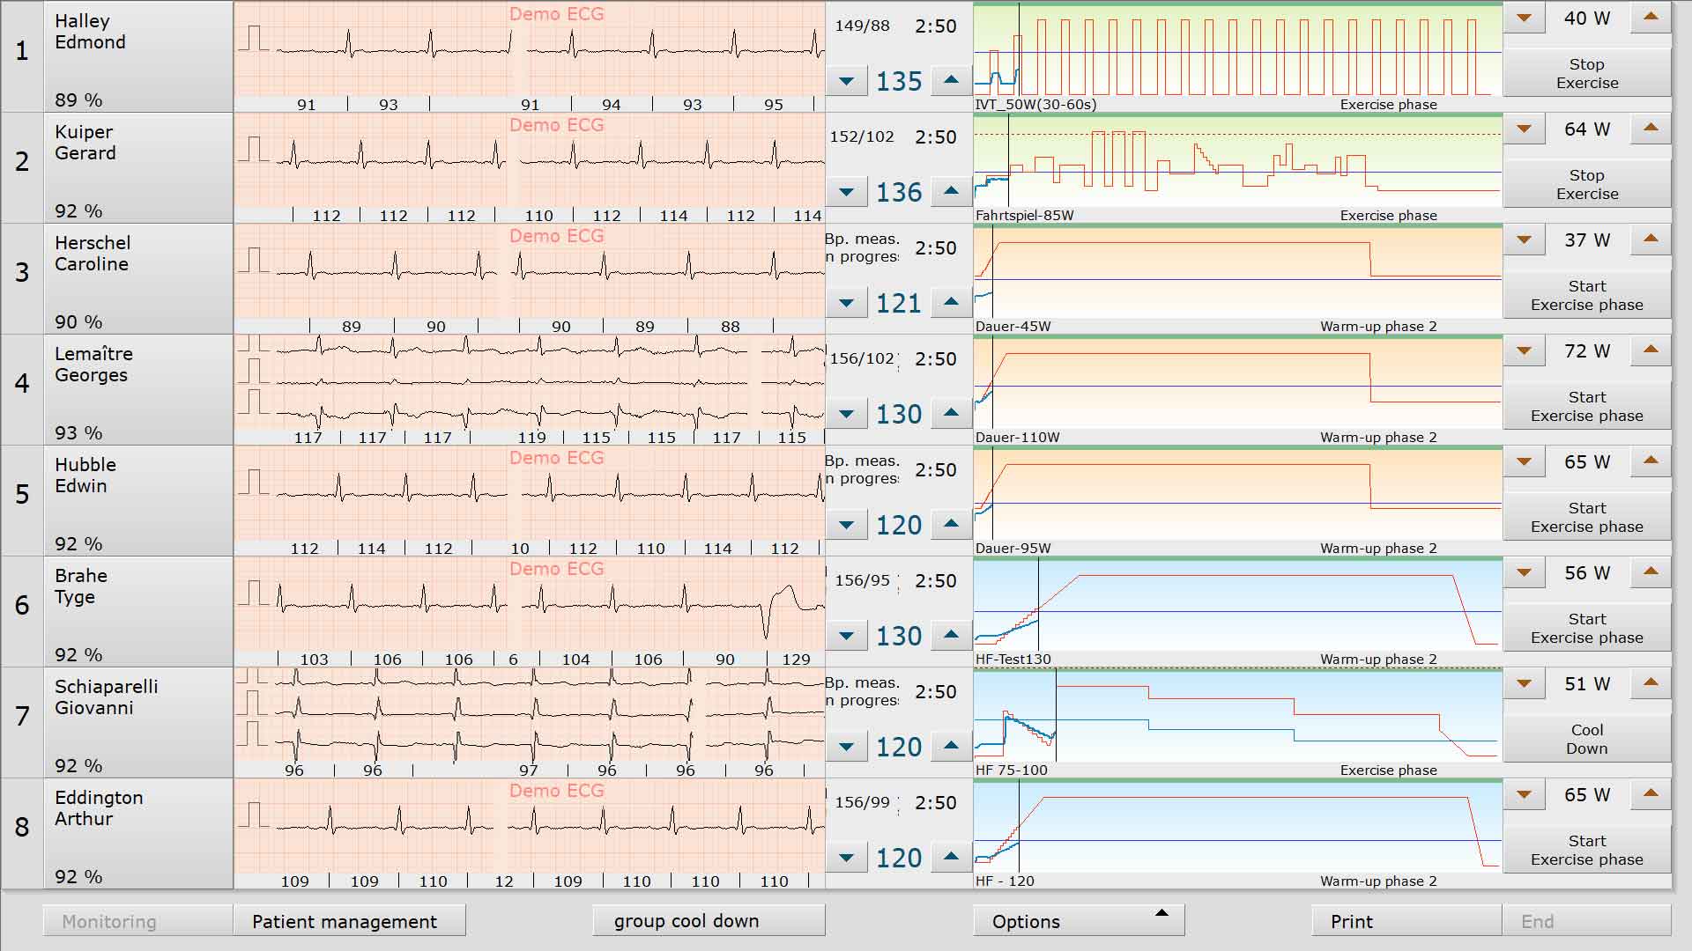The width and height of the screenshot is (1692, 951).
Task: Reduce the 72 W load for Lemaître
Action: 1524,351
